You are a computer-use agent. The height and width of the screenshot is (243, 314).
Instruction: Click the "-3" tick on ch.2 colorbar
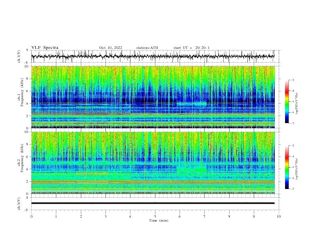292,146
